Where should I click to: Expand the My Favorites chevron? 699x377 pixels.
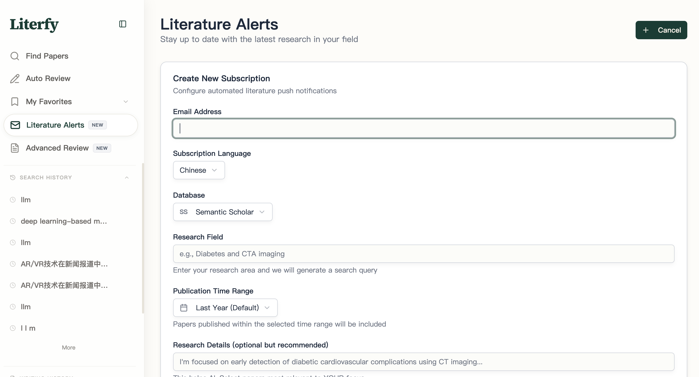point(126,102)
